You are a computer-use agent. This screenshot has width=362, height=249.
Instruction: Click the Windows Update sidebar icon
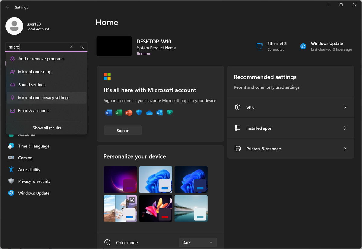click(11, 193)
